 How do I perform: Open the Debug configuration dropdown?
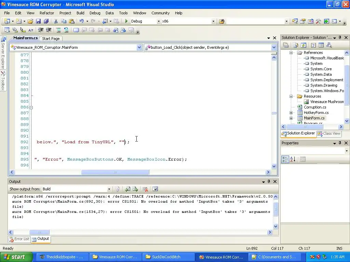pyautogui.click(x=159, y=21)
